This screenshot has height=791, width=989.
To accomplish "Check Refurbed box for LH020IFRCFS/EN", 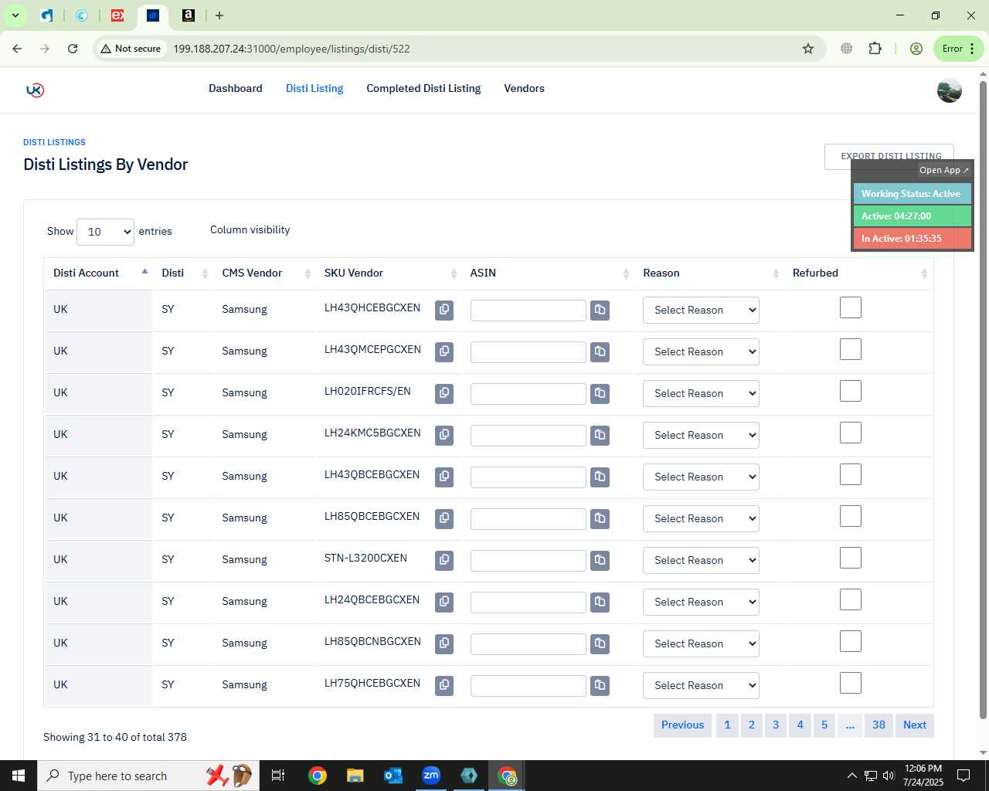I will [x=850, y=391].
